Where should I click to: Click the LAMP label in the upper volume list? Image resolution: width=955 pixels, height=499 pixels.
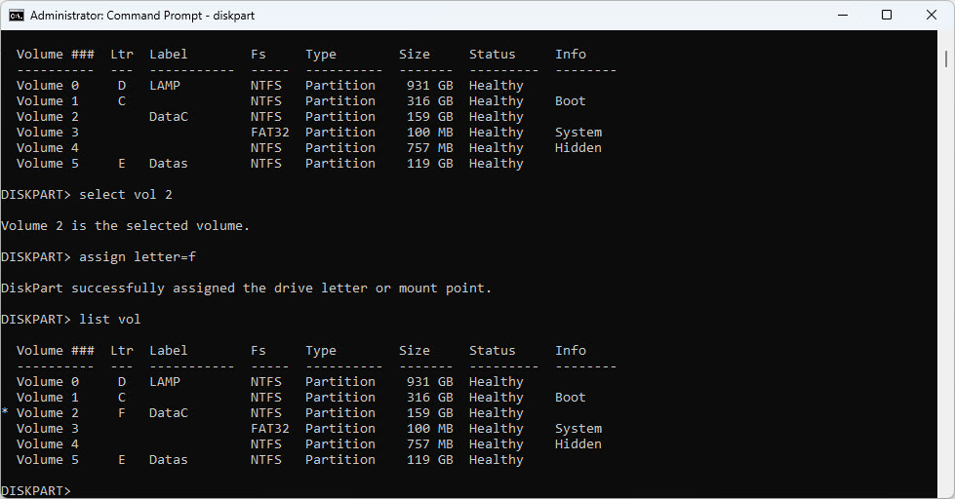click(x=165, y=86)
